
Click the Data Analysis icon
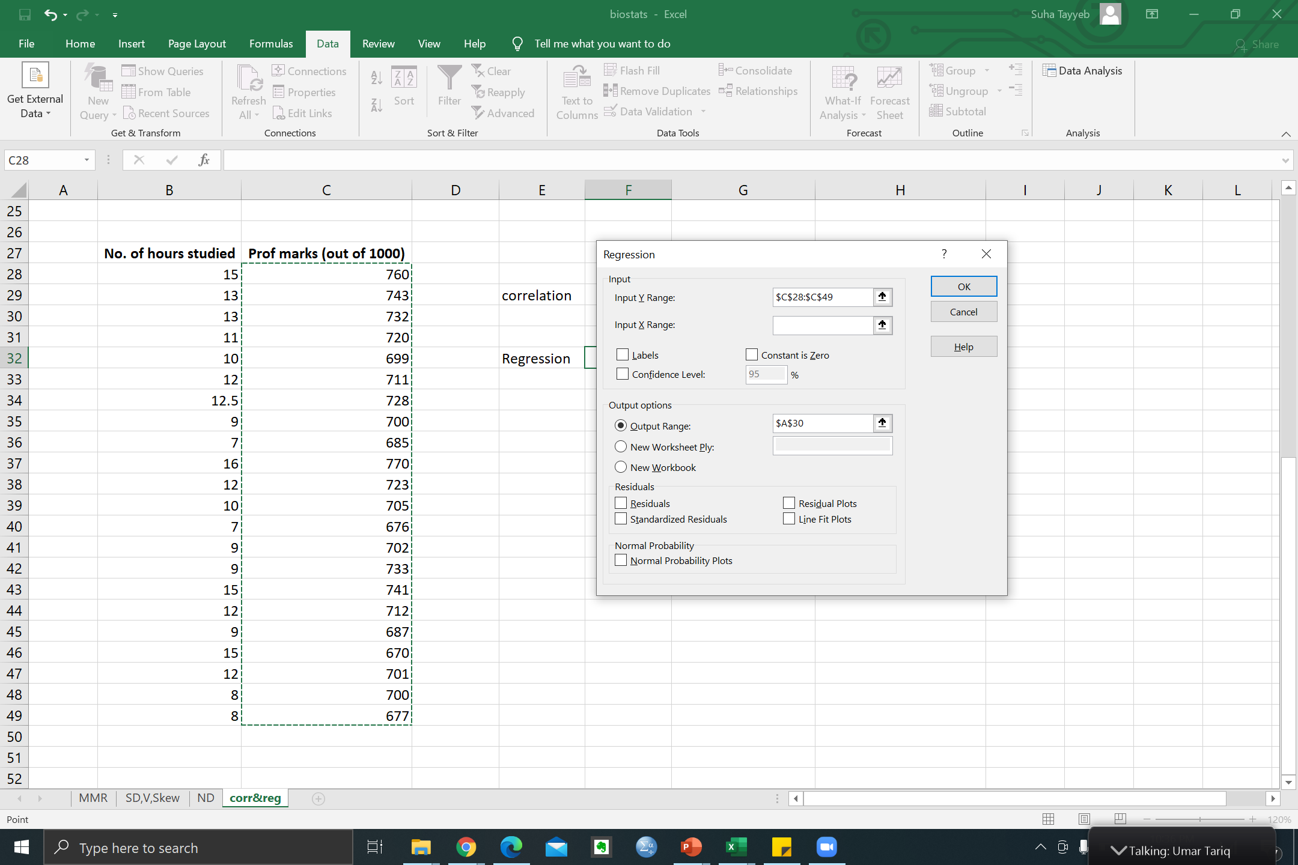pyautogui.click(x=1049, y=71)
